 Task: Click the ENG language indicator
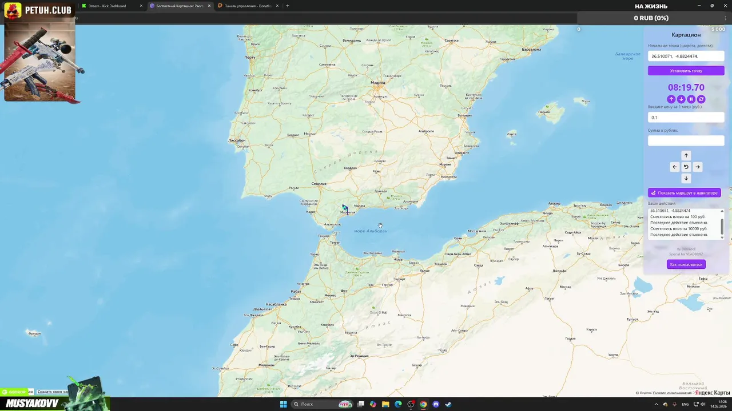[x=685, y=404]
